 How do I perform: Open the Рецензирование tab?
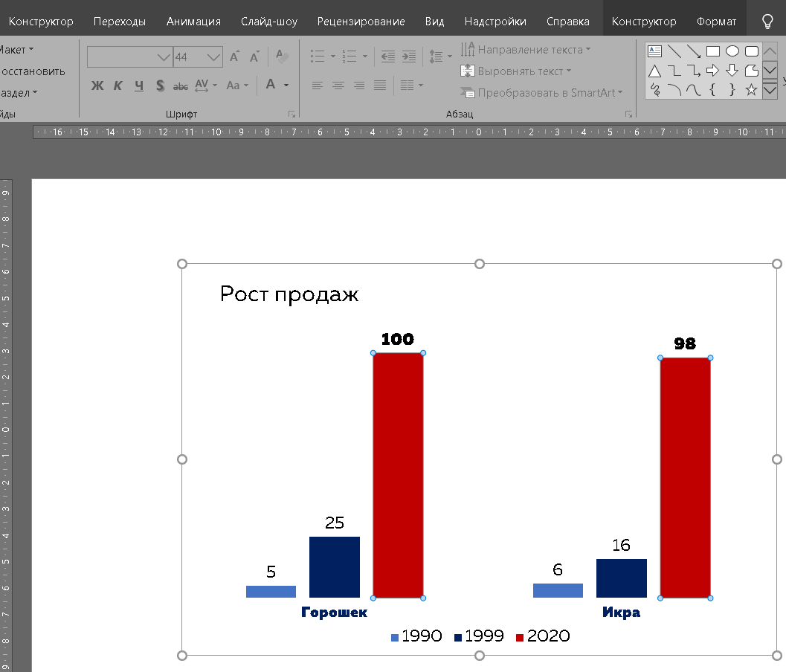pos(361,22)
